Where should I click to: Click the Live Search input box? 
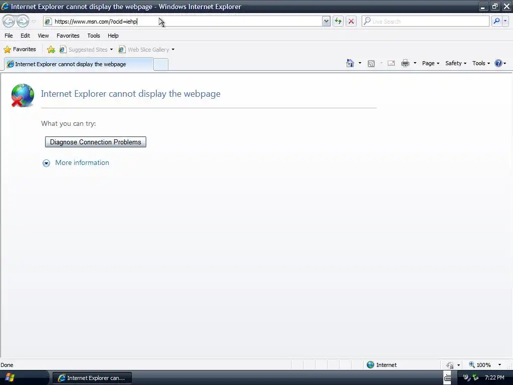click(425, 22)
